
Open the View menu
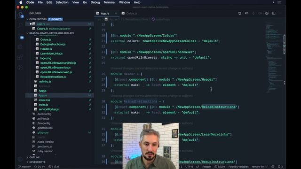click(76, 2)
